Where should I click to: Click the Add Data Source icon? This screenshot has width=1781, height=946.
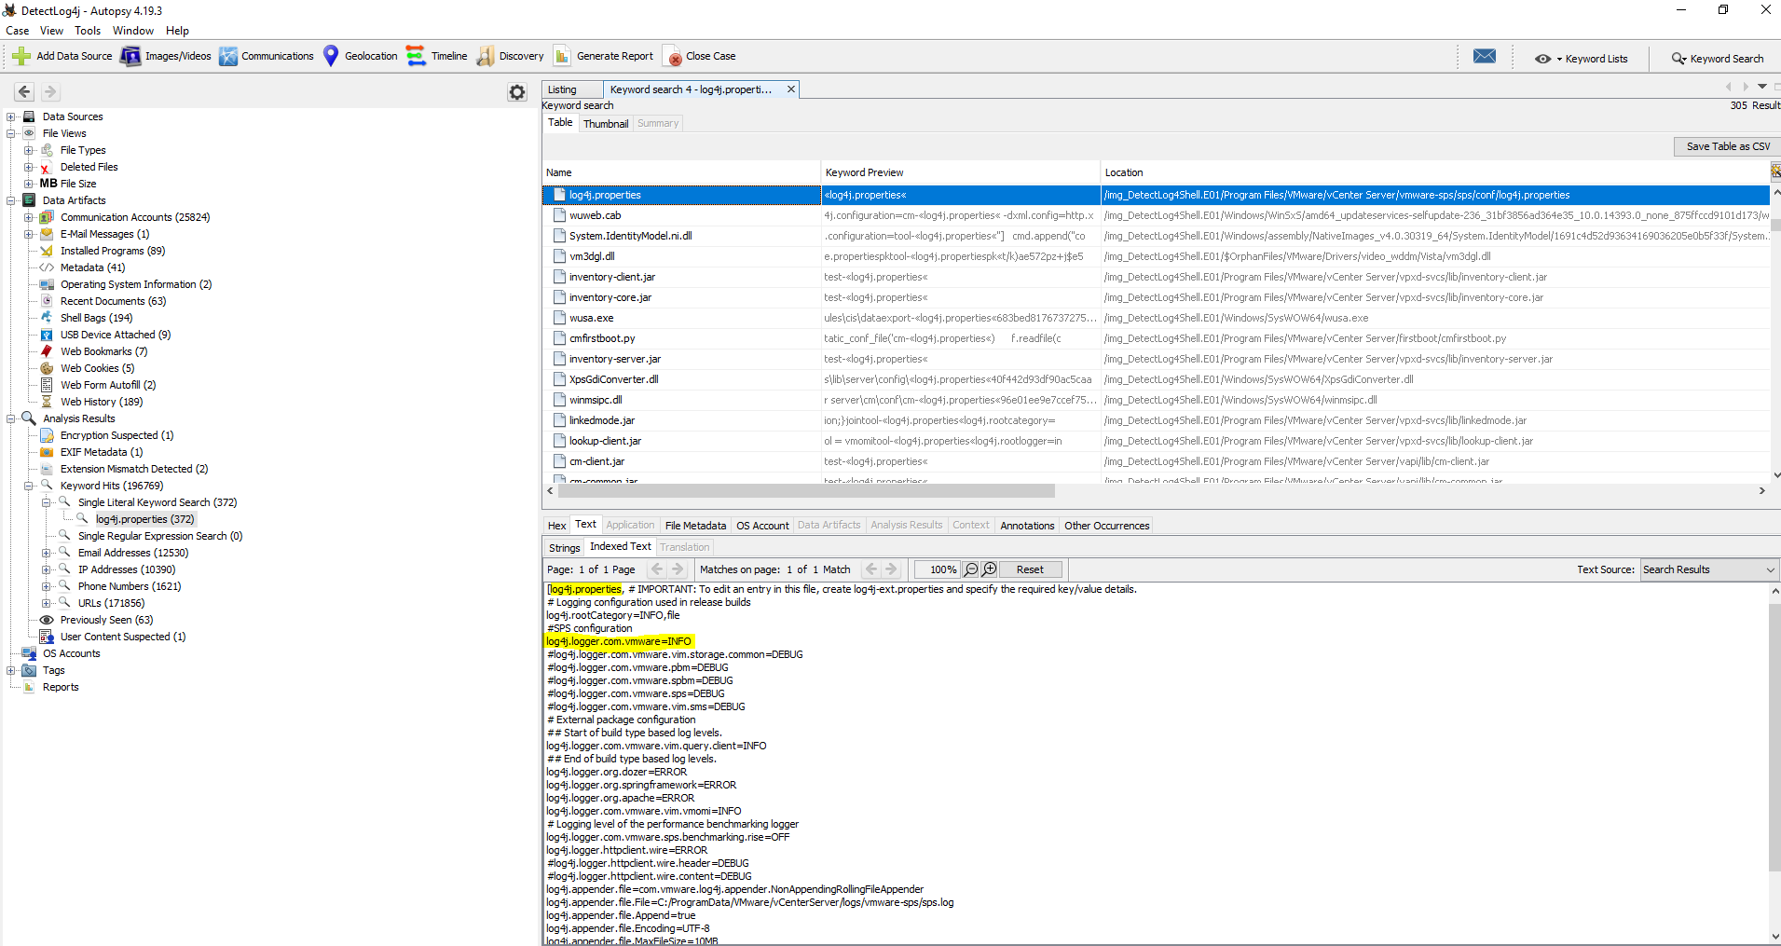pyautogui.click(x=21, y=57)
